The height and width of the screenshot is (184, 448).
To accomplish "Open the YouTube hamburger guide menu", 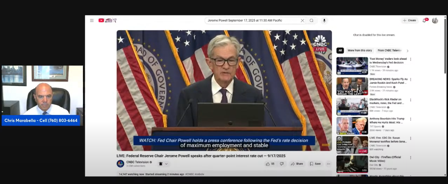I will tap(92, 21).
